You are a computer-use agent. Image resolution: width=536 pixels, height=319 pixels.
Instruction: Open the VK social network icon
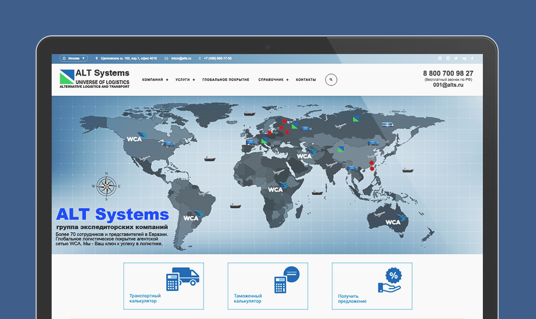coord(464,58)
